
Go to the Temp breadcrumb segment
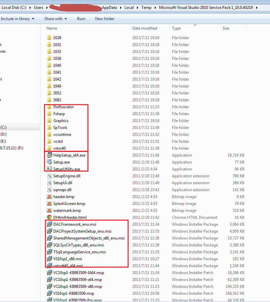146,8
